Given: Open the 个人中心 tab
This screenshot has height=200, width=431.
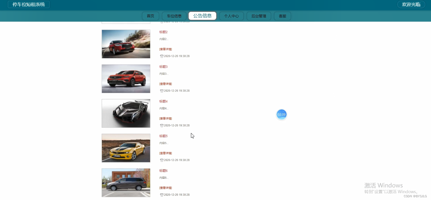Looking at the screenshot, I should click(x=231, y=16).
